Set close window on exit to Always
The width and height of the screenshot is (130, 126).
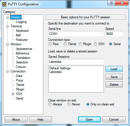point(50,104)
